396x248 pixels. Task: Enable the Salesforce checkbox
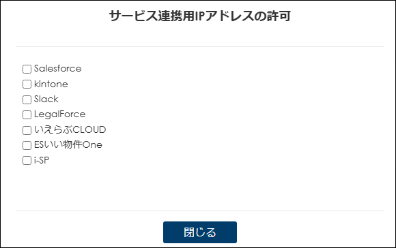27,69
